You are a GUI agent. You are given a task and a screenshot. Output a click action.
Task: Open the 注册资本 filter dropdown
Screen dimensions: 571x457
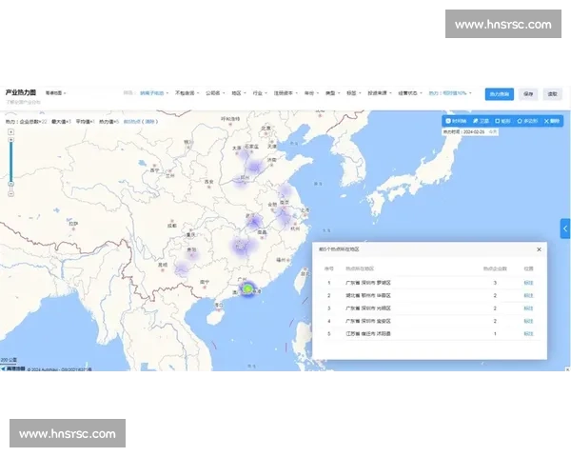click(x=285, y=93)
